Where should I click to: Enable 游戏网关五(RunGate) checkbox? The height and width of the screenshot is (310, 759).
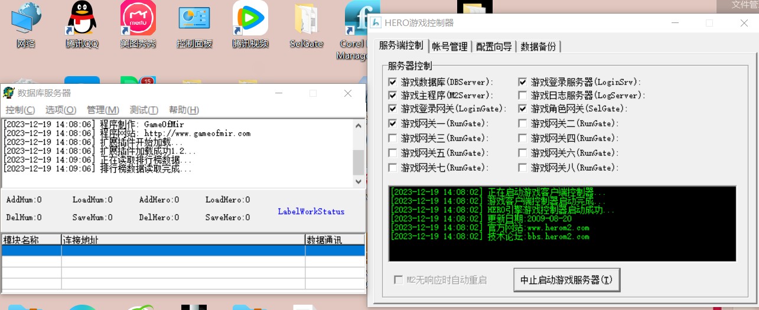393,153
